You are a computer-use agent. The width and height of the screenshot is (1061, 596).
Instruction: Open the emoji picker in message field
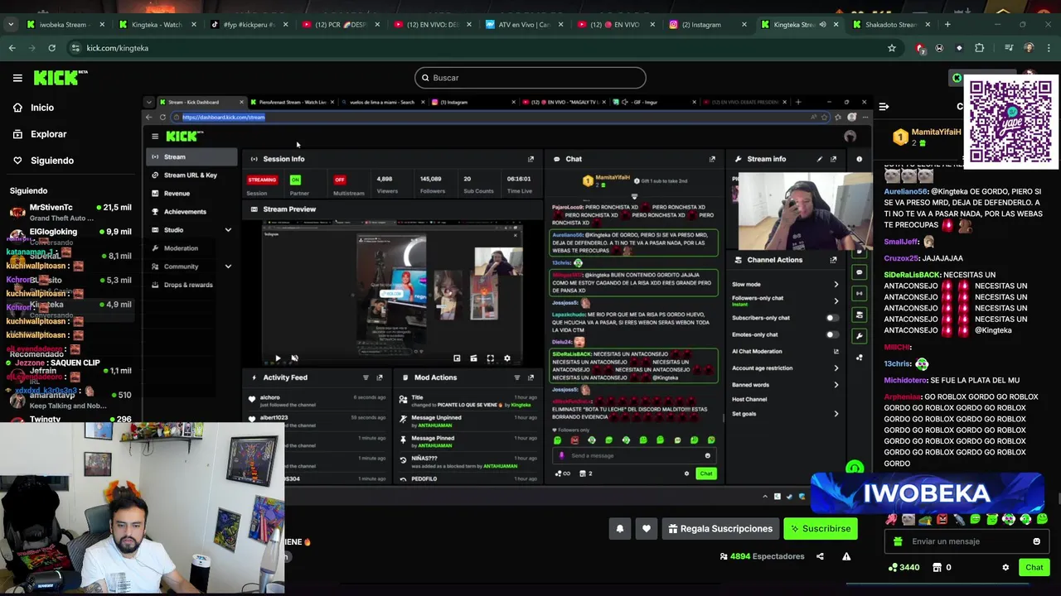point(1036,541)
